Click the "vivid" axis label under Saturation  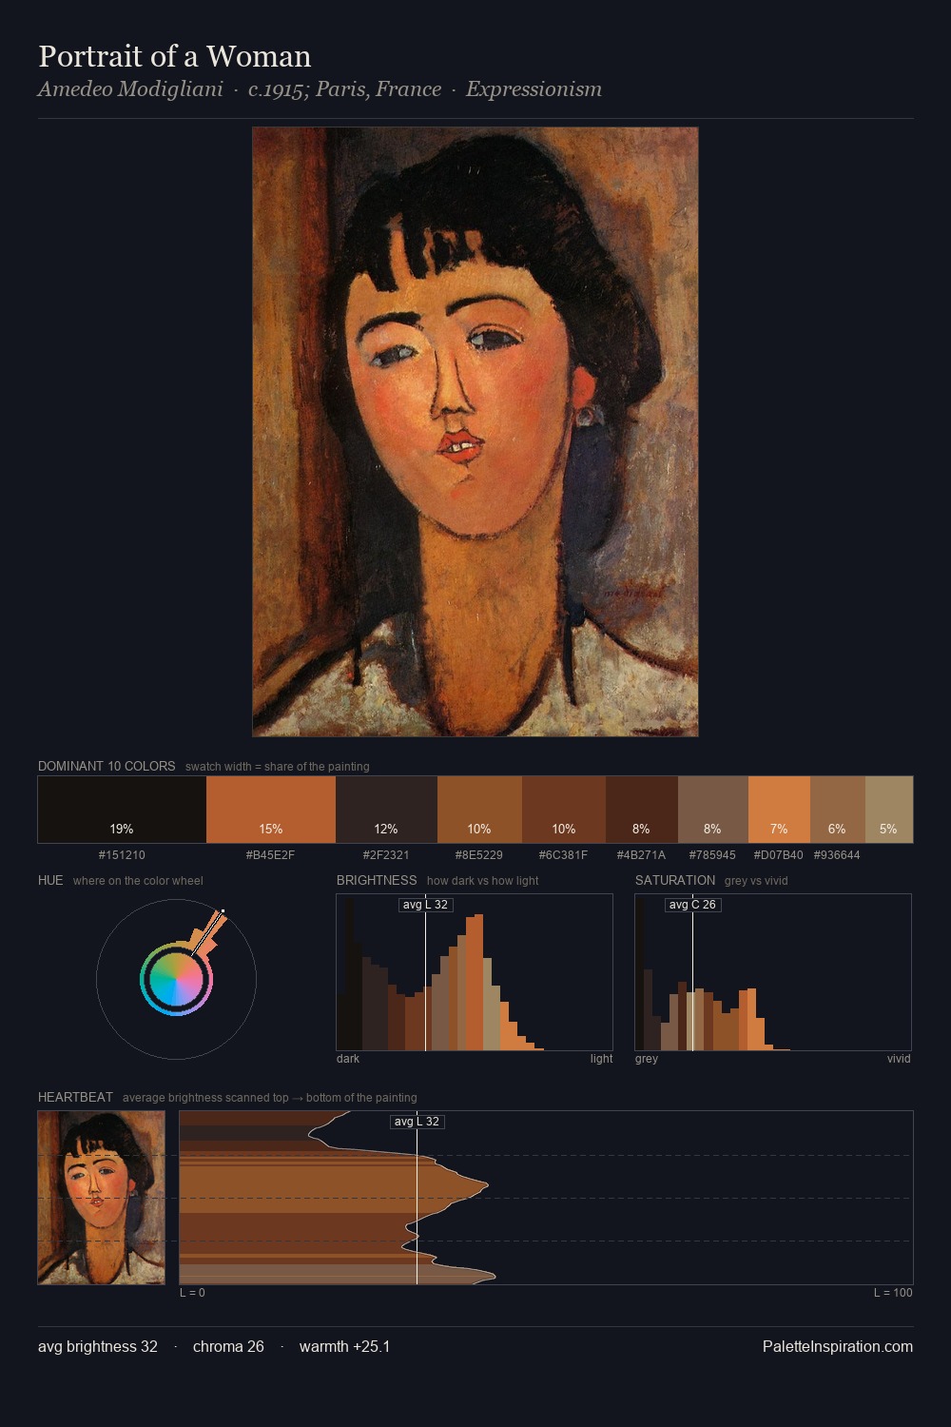click(899, 1059)
